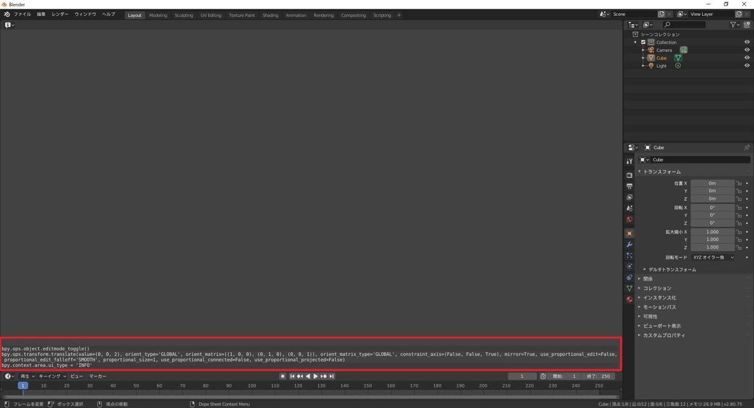The width and height of the screenshot is (754, 408).
Task: Click the new scene icon beside Scene field
Action: pos(662,14)
